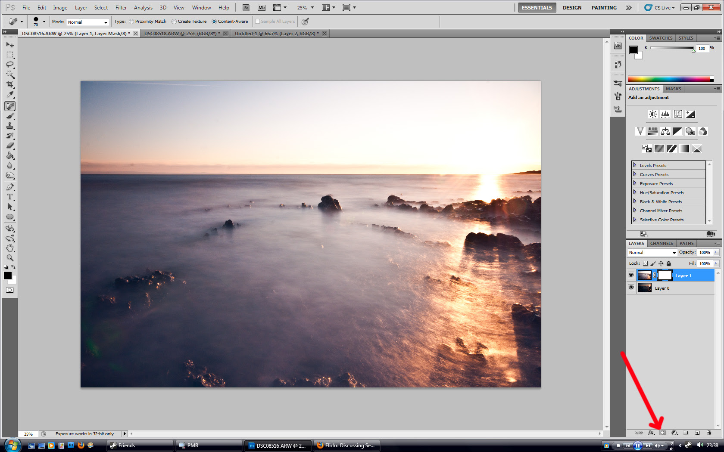Open the layer style fx menu

(x=651, y=433)
